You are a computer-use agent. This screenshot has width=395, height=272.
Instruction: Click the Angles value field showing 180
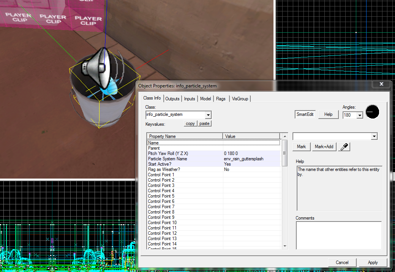pos(350,115)
